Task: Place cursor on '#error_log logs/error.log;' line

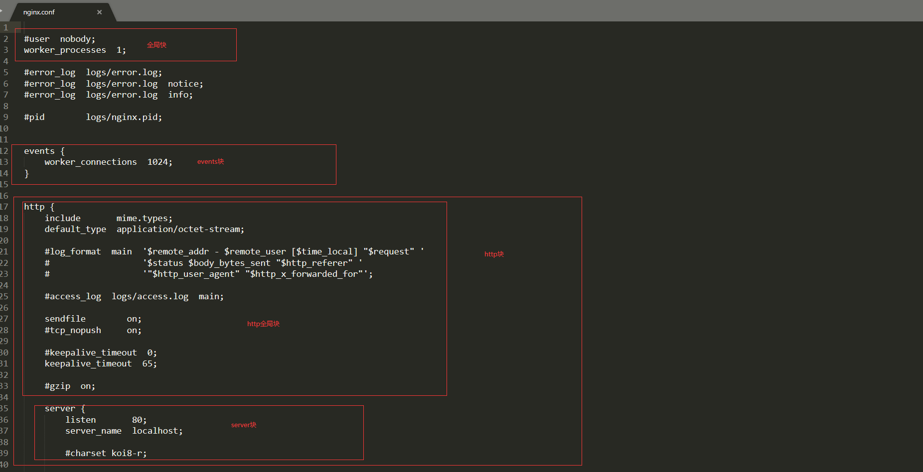Action: click(x=93, y=73)
